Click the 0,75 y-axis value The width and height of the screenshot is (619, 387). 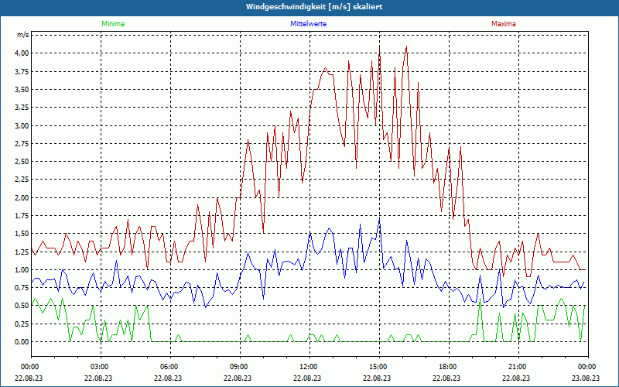[x=22, y=288]
